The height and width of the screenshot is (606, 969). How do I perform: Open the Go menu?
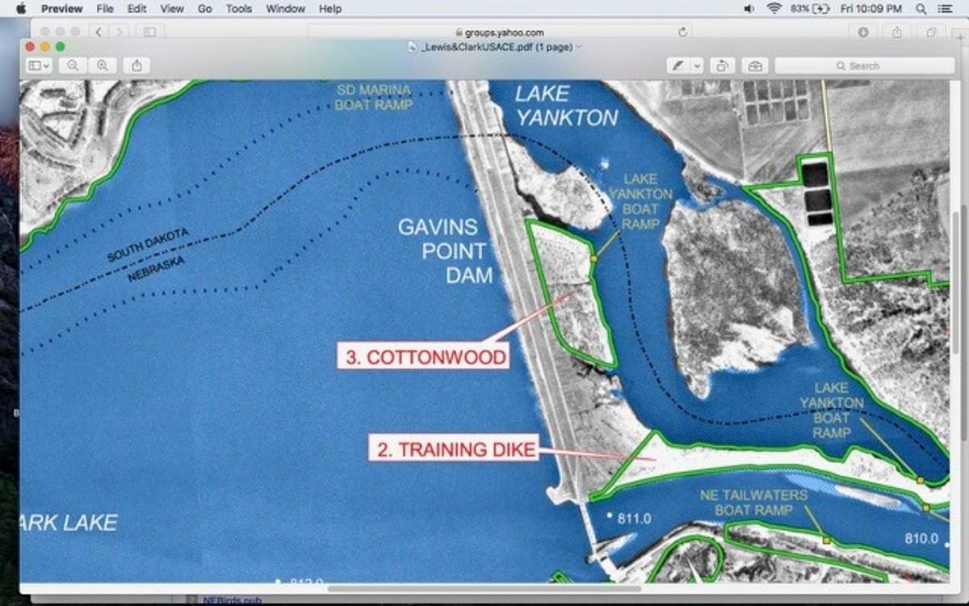(x=205, y=9)
